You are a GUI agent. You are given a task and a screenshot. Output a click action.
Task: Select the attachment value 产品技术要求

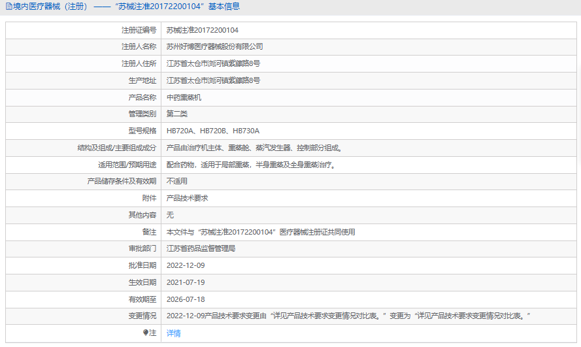tap(187, 198)
